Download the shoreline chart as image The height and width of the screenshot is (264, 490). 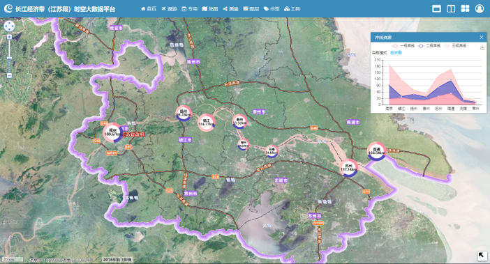482,47
